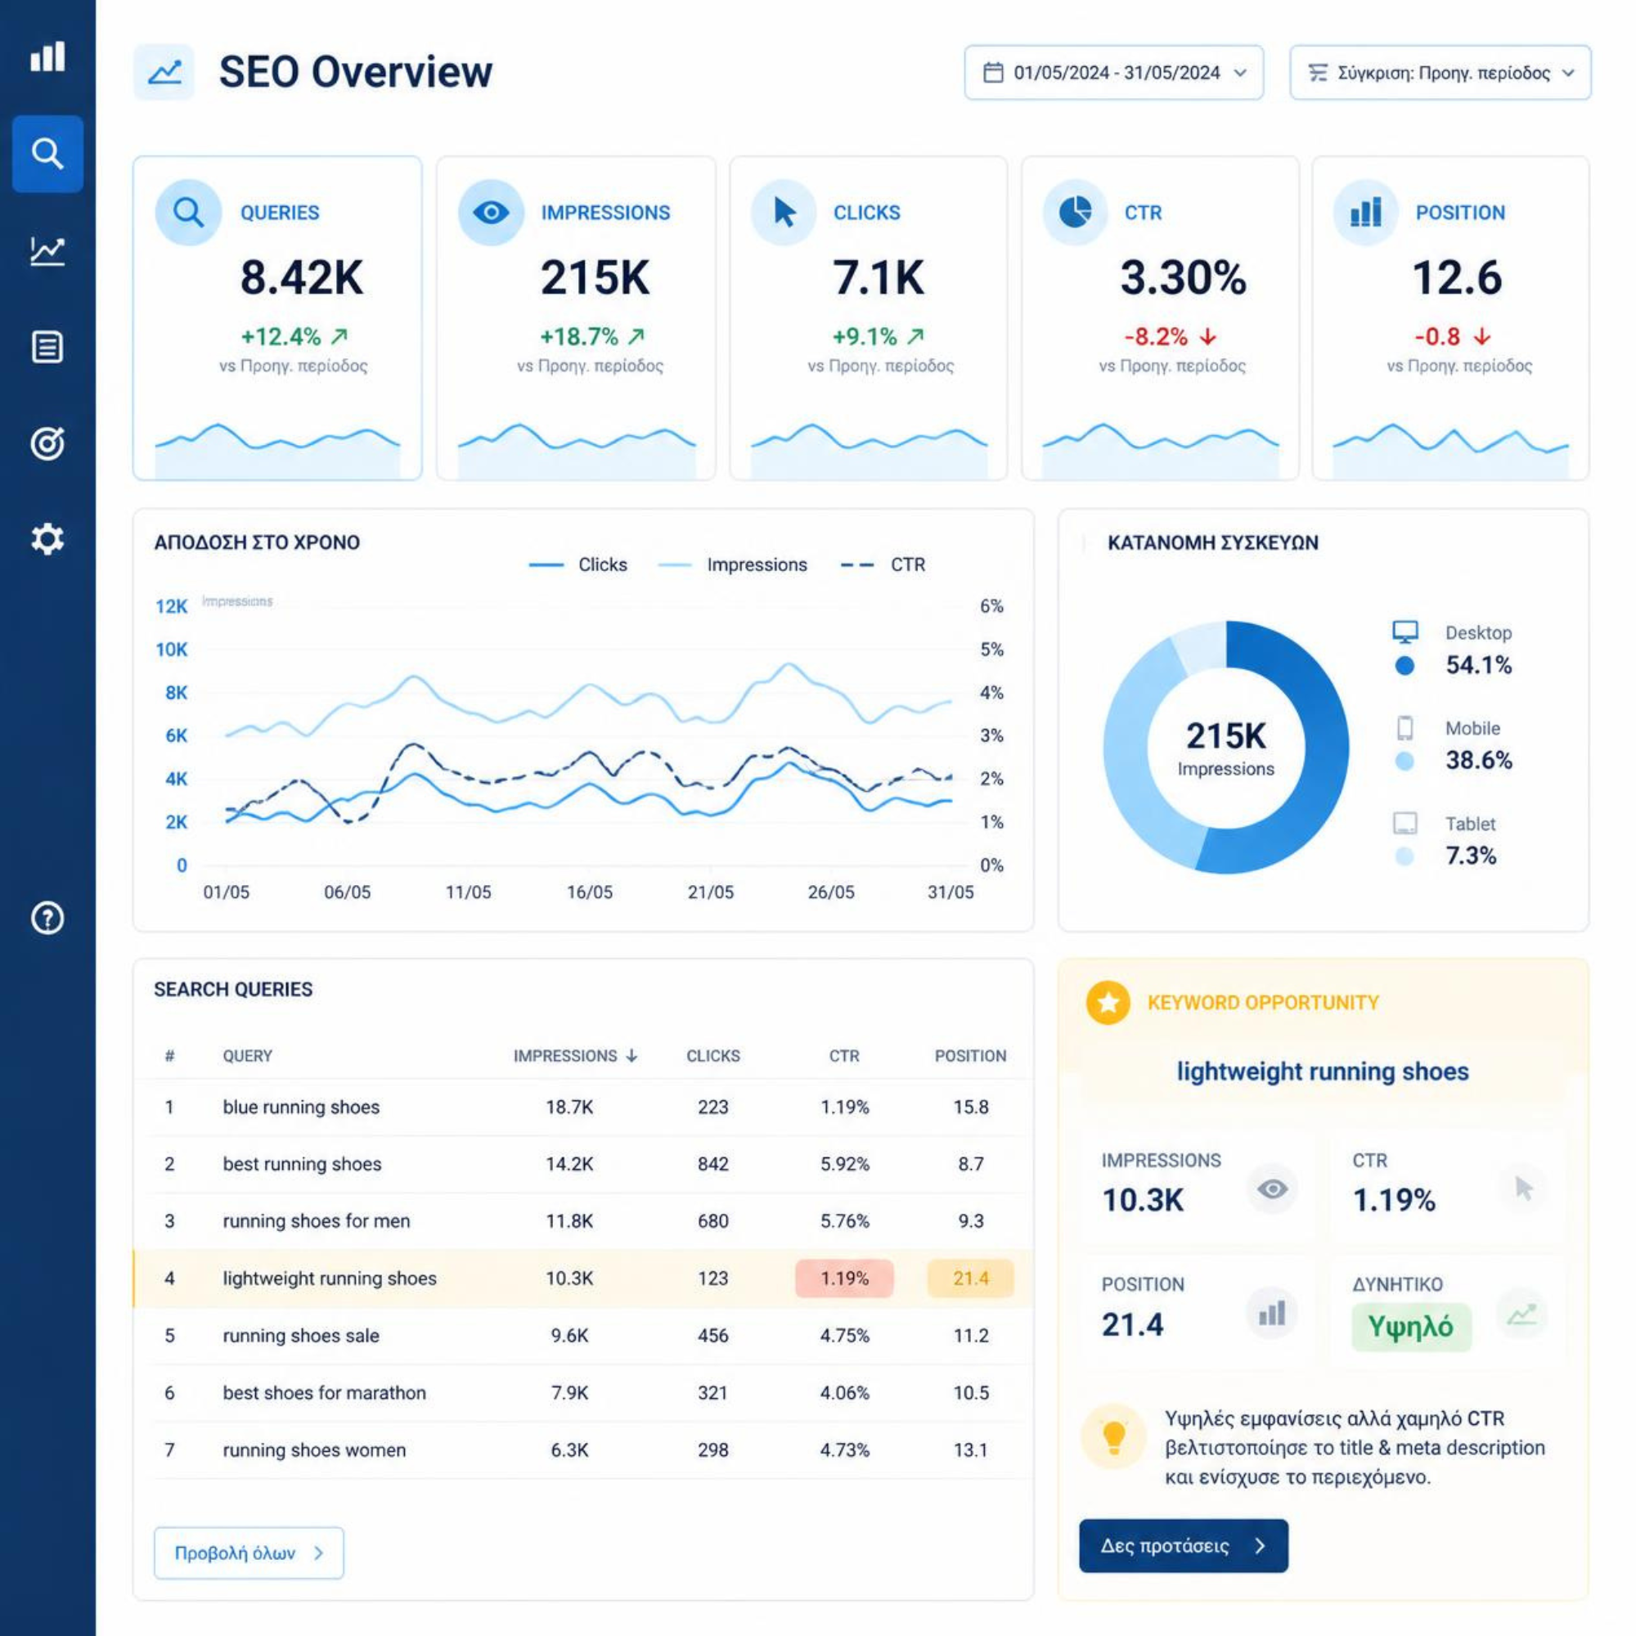Select the best running shoes query row
This screenshot has width=1636, height=1636.
tap(583, 1163)
